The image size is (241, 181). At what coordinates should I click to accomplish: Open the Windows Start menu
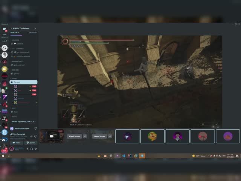point(3,156)
